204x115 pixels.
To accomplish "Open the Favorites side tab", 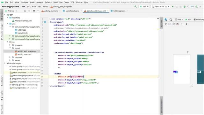I will point(2,95).
